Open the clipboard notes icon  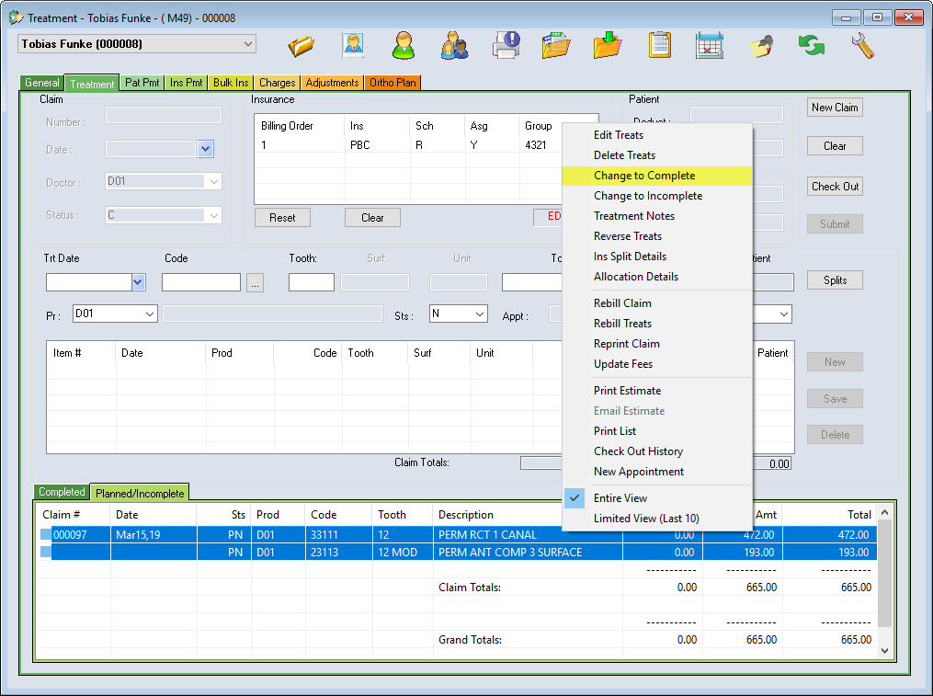pyautogui.click(x=658, y=45)
